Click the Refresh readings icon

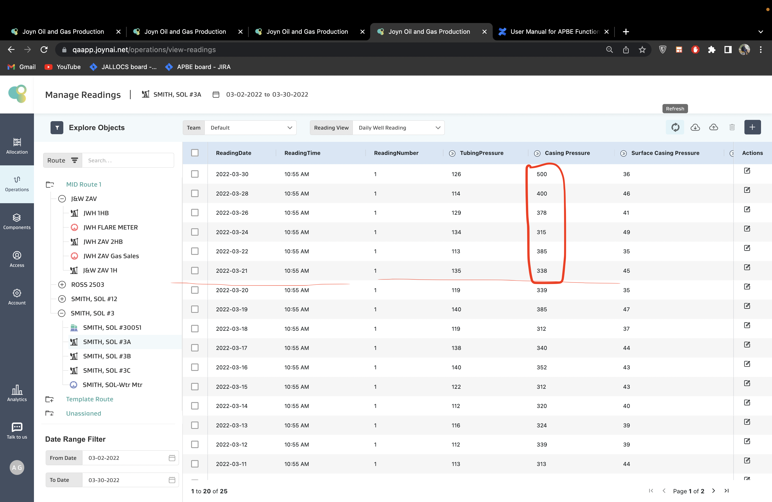(x=675, y=127)
